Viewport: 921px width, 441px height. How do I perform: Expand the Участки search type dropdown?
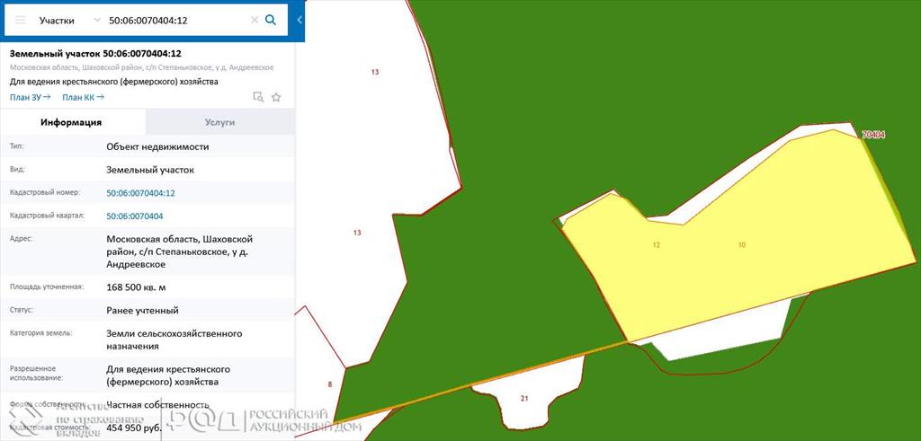[69, 19]
